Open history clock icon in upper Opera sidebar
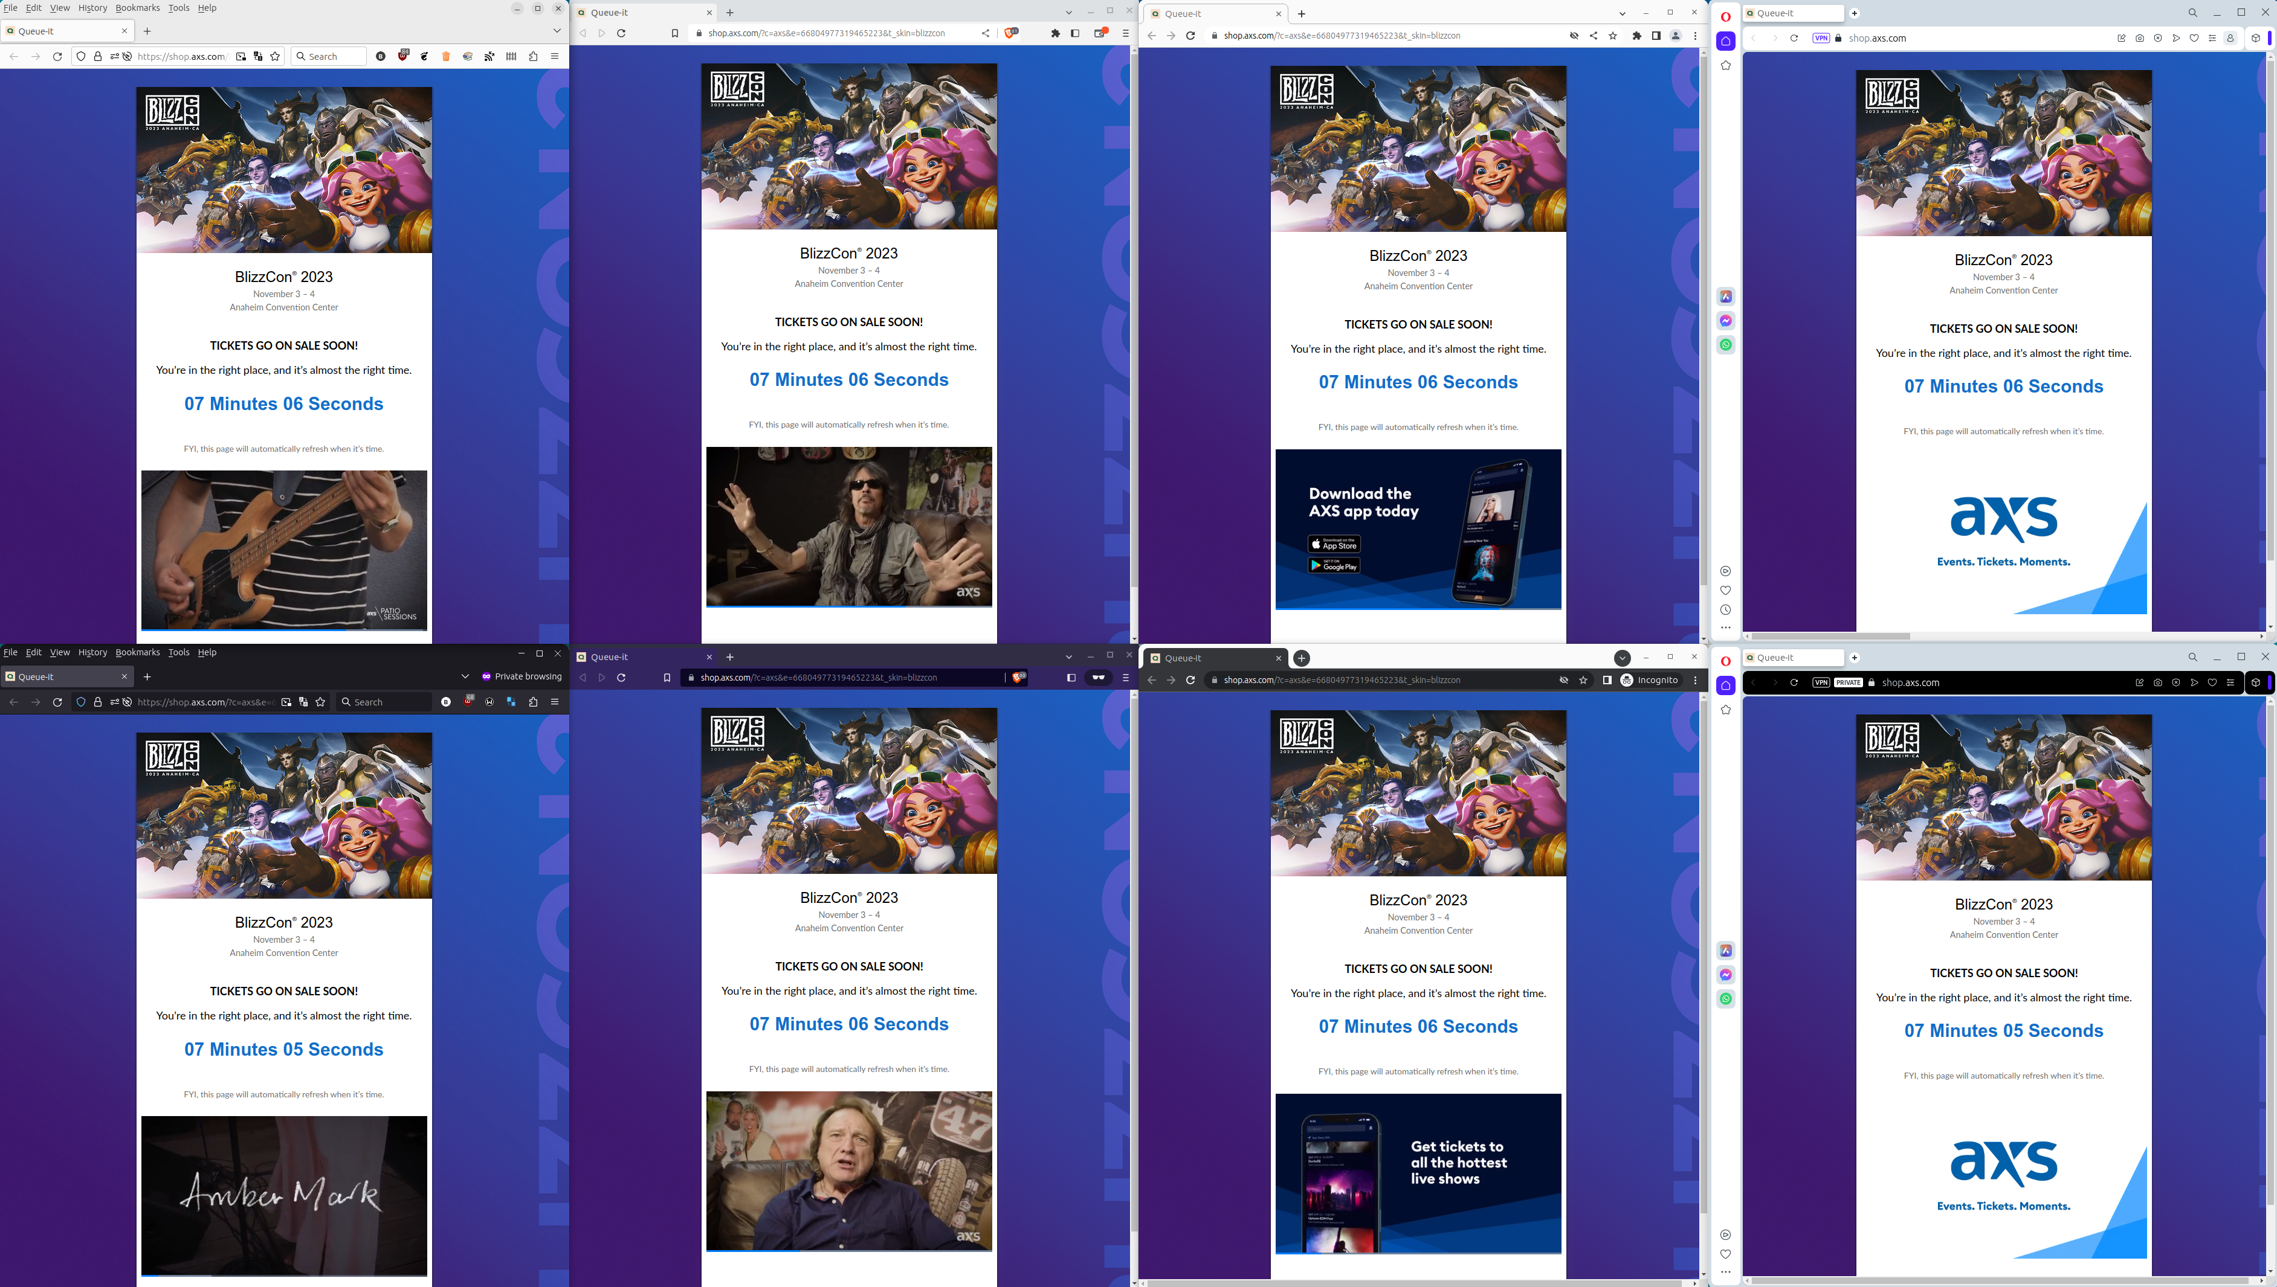The width and height of the screenshot is (2277, 1287). pyautogui.click(x=1725, y=610)
